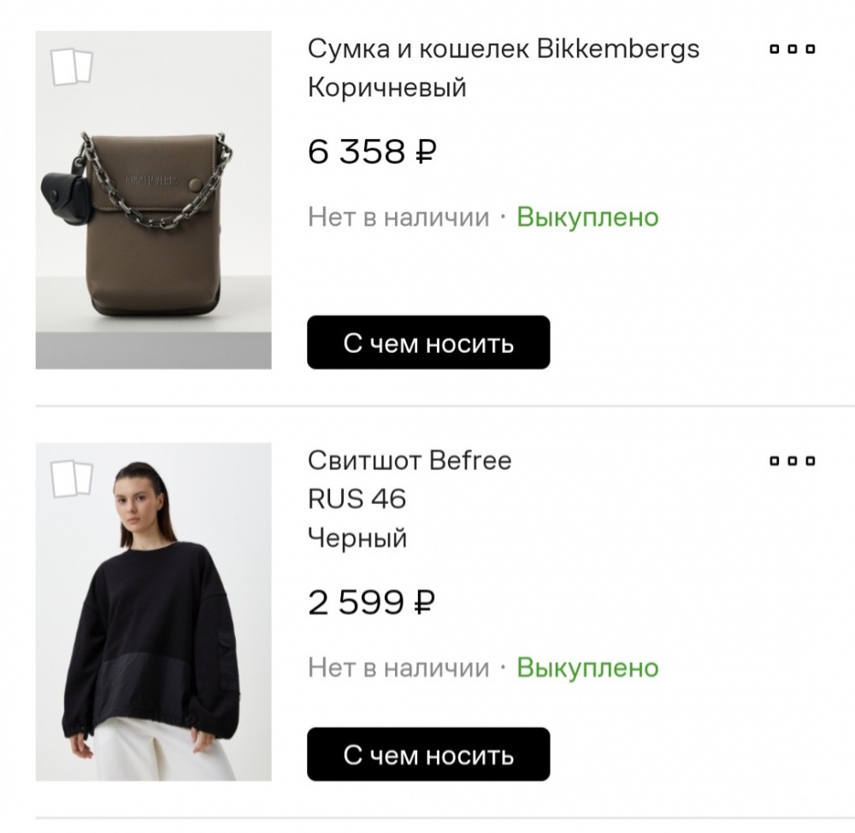
Task: Select the "Черный" color label
Action: pos(357,538)
